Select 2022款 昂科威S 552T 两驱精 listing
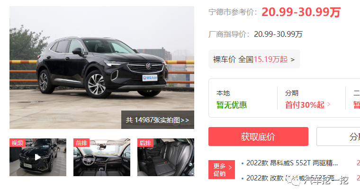 pos(292,163)
